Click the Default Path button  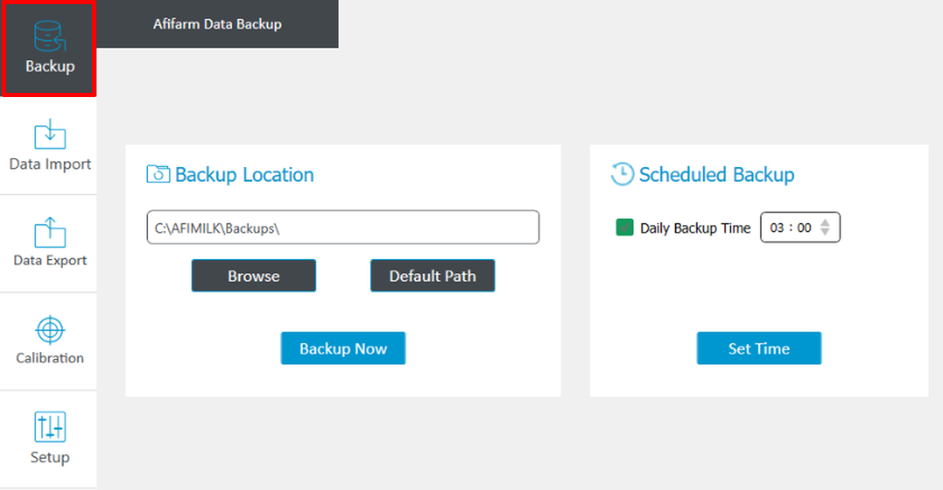pos(432,276)
